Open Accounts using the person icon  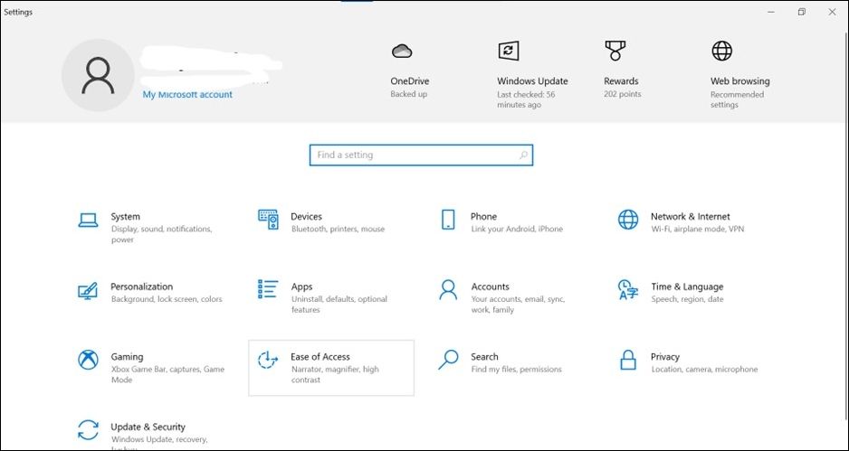pos(448,289)
